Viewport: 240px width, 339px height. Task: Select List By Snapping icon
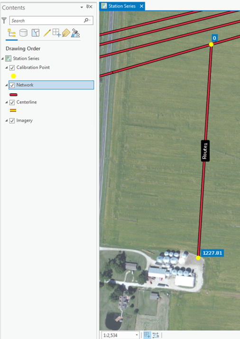pos(56,33)
